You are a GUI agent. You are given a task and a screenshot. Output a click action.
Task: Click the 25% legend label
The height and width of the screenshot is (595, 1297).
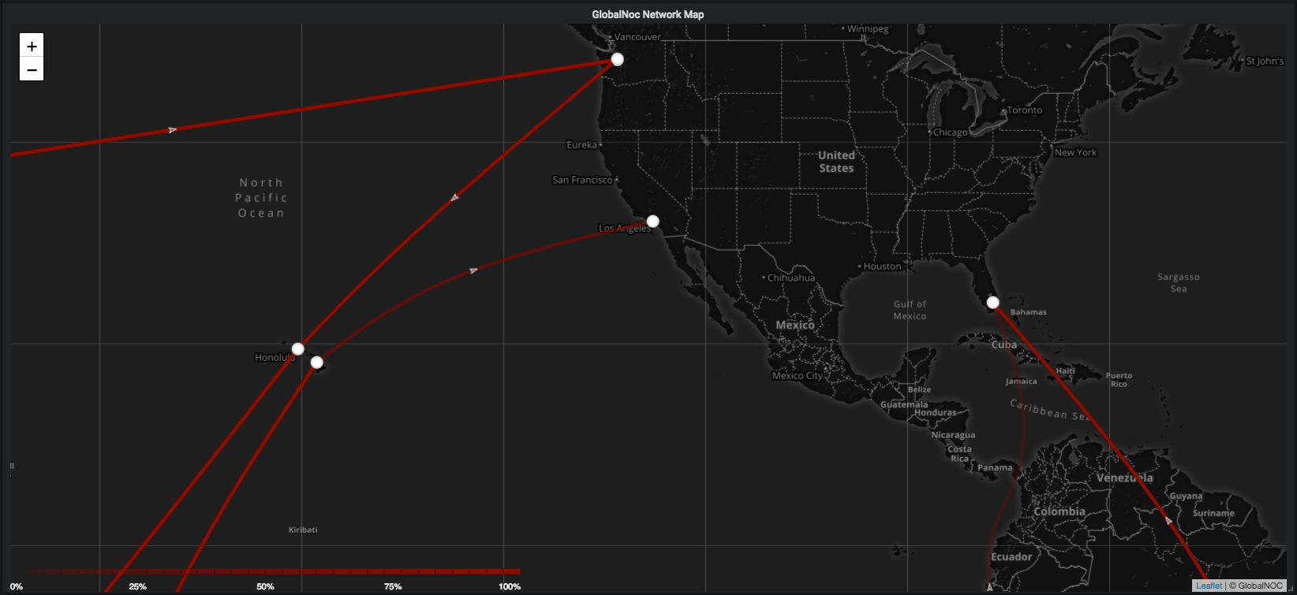tap(137, 586)
